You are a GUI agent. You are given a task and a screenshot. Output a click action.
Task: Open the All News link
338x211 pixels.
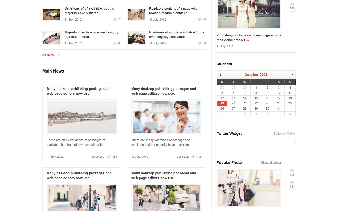click(48, 55)
